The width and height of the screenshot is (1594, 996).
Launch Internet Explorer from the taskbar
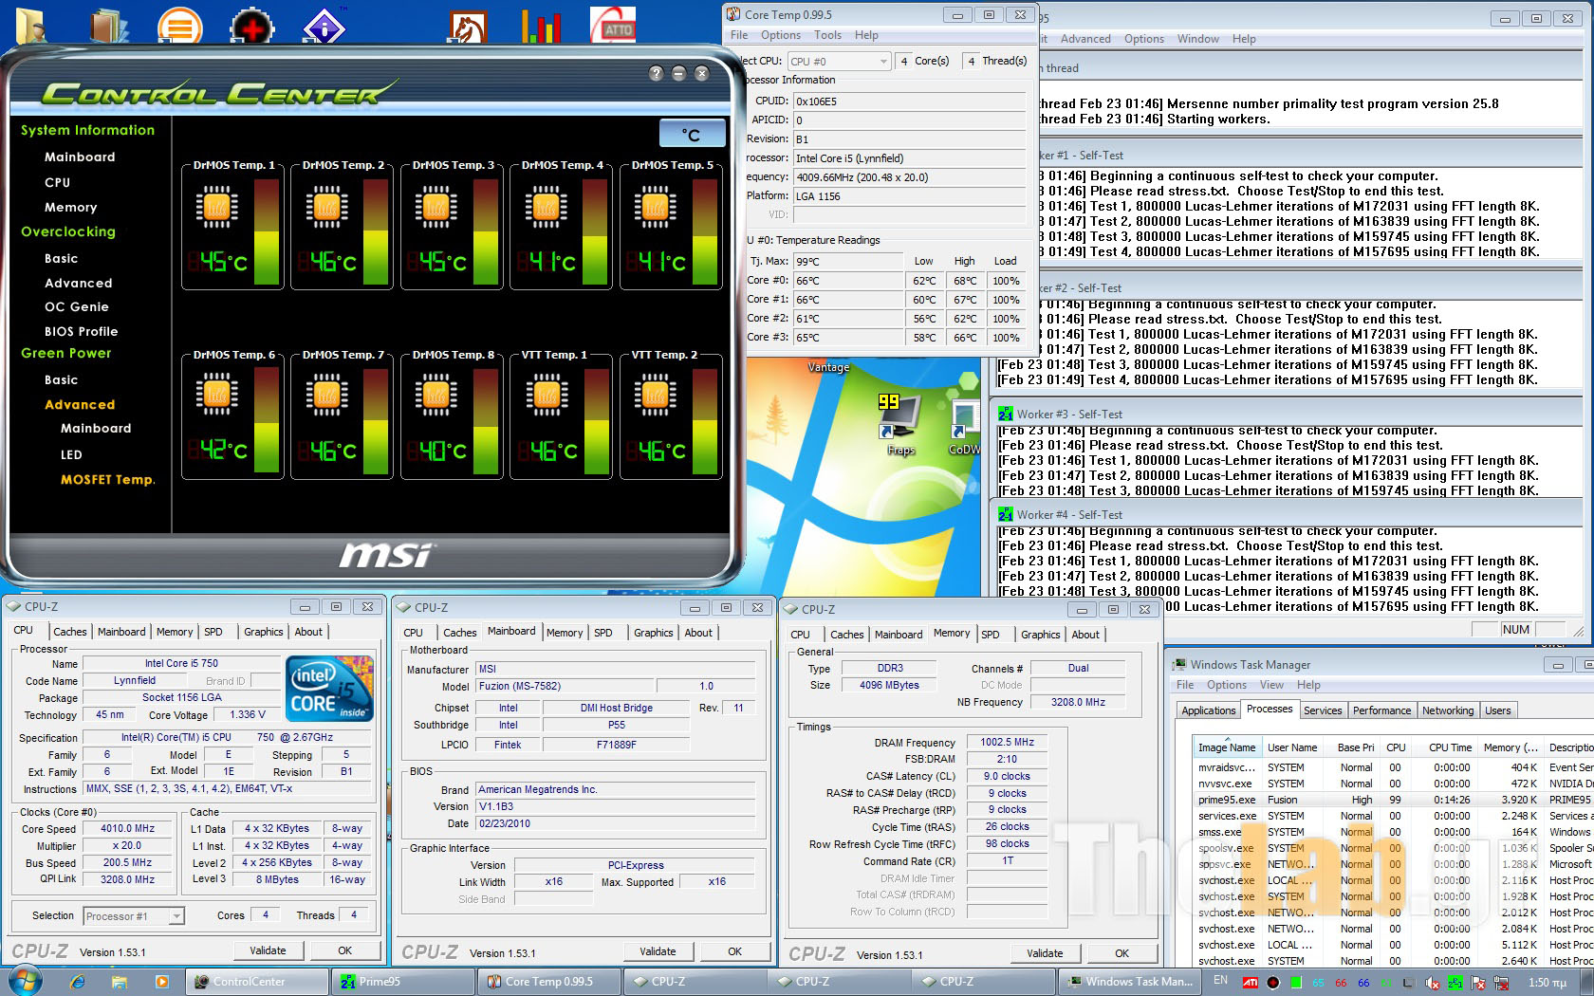78,982
